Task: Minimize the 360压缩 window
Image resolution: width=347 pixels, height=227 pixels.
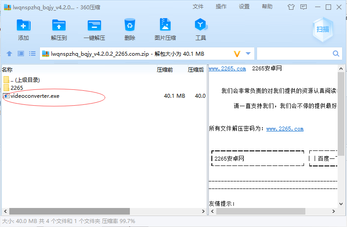Action: 318,7
